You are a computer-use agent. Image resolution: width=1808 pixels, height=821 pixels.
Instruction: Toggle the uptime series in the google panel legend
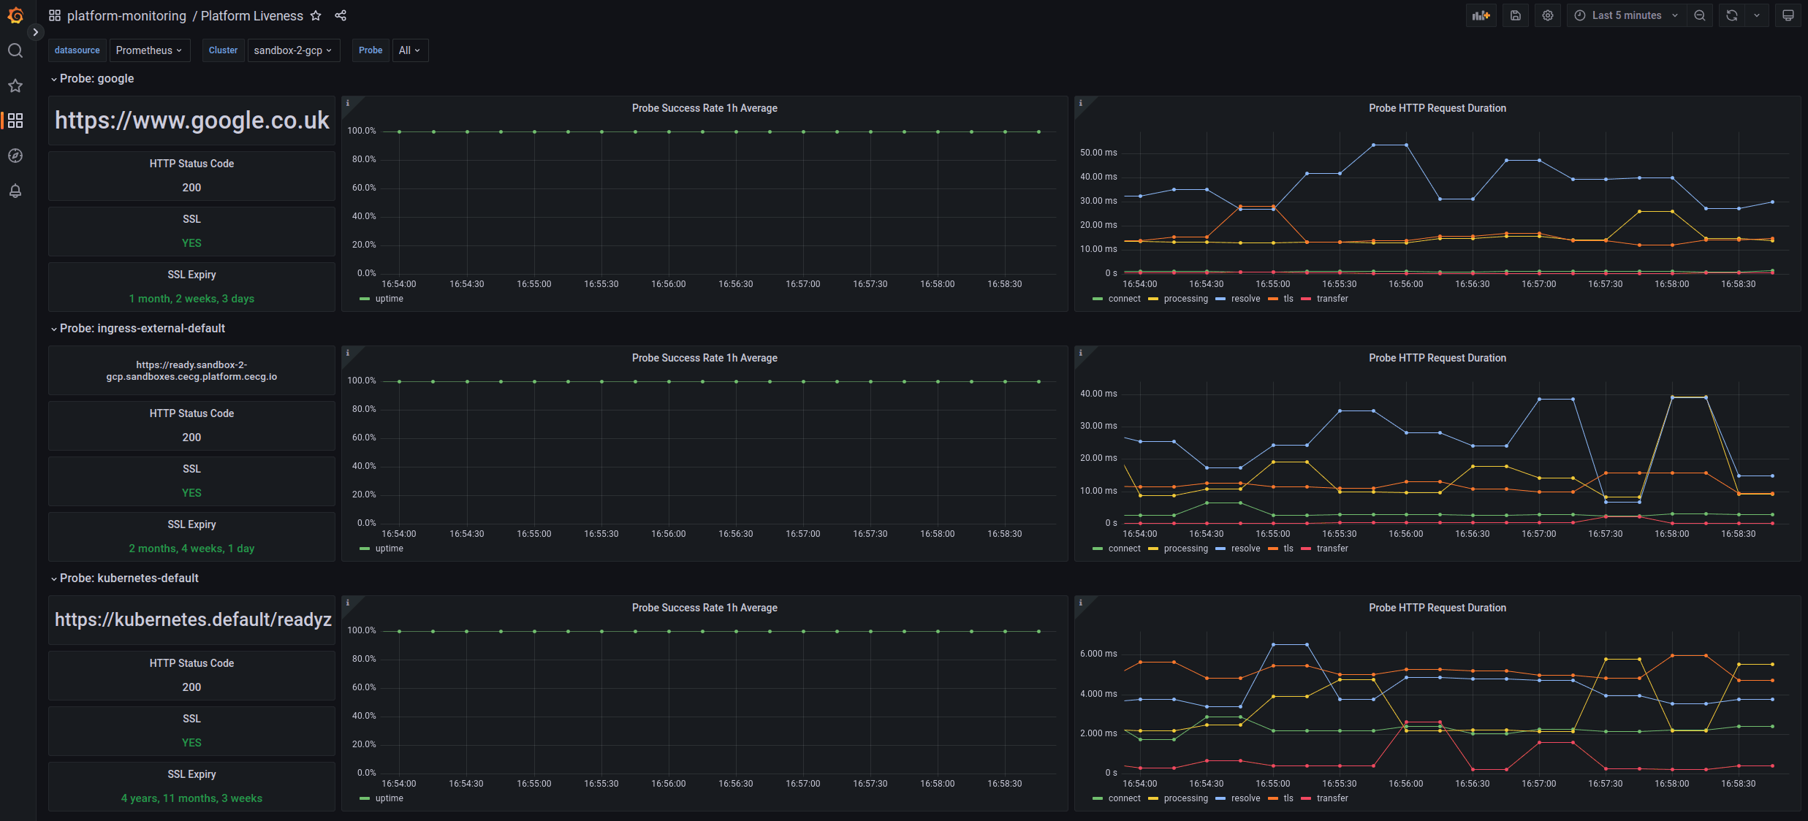click(x=389, y=299)
